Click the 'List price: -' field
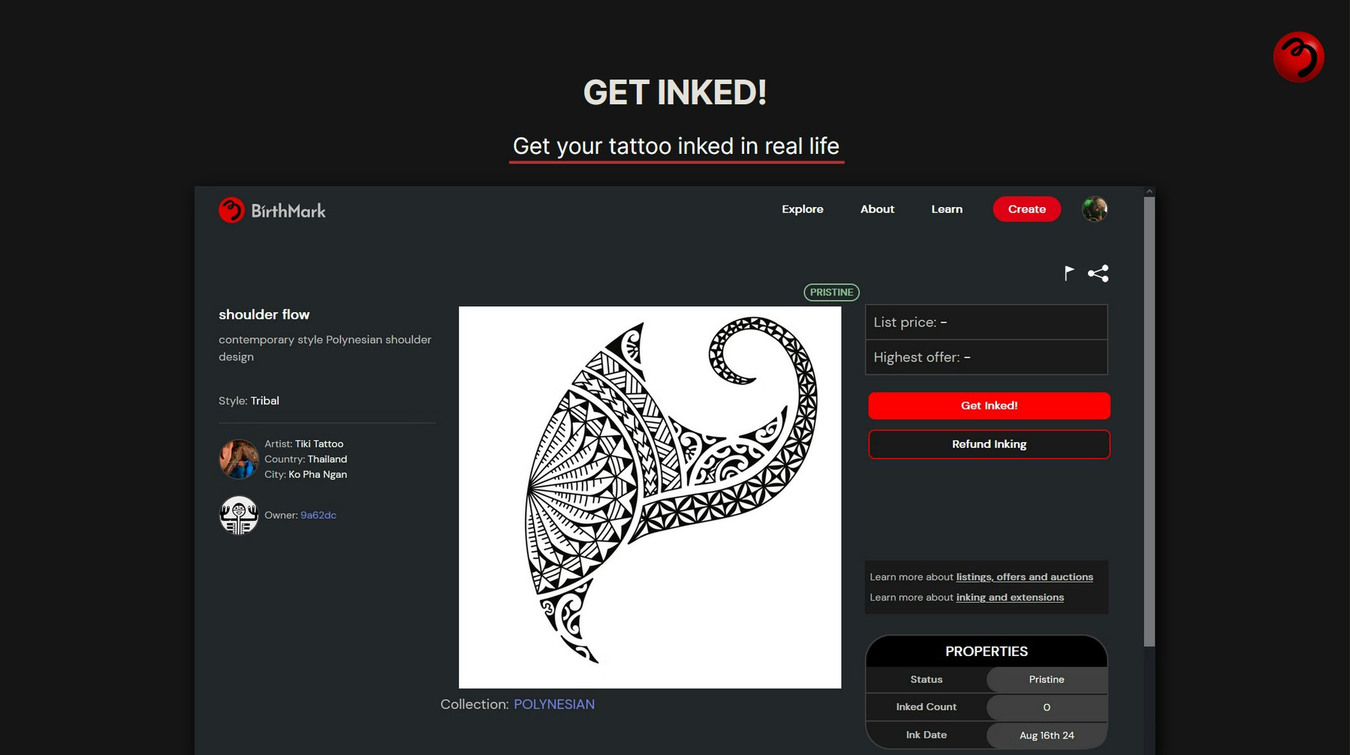 pyautogui.click(x=986, y=322)
